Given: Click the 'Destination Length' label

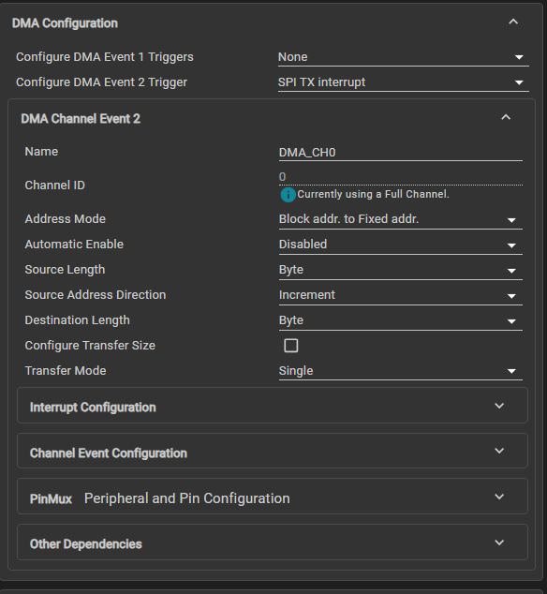Looking at the screenshot, I should click(x=78, y=320).
